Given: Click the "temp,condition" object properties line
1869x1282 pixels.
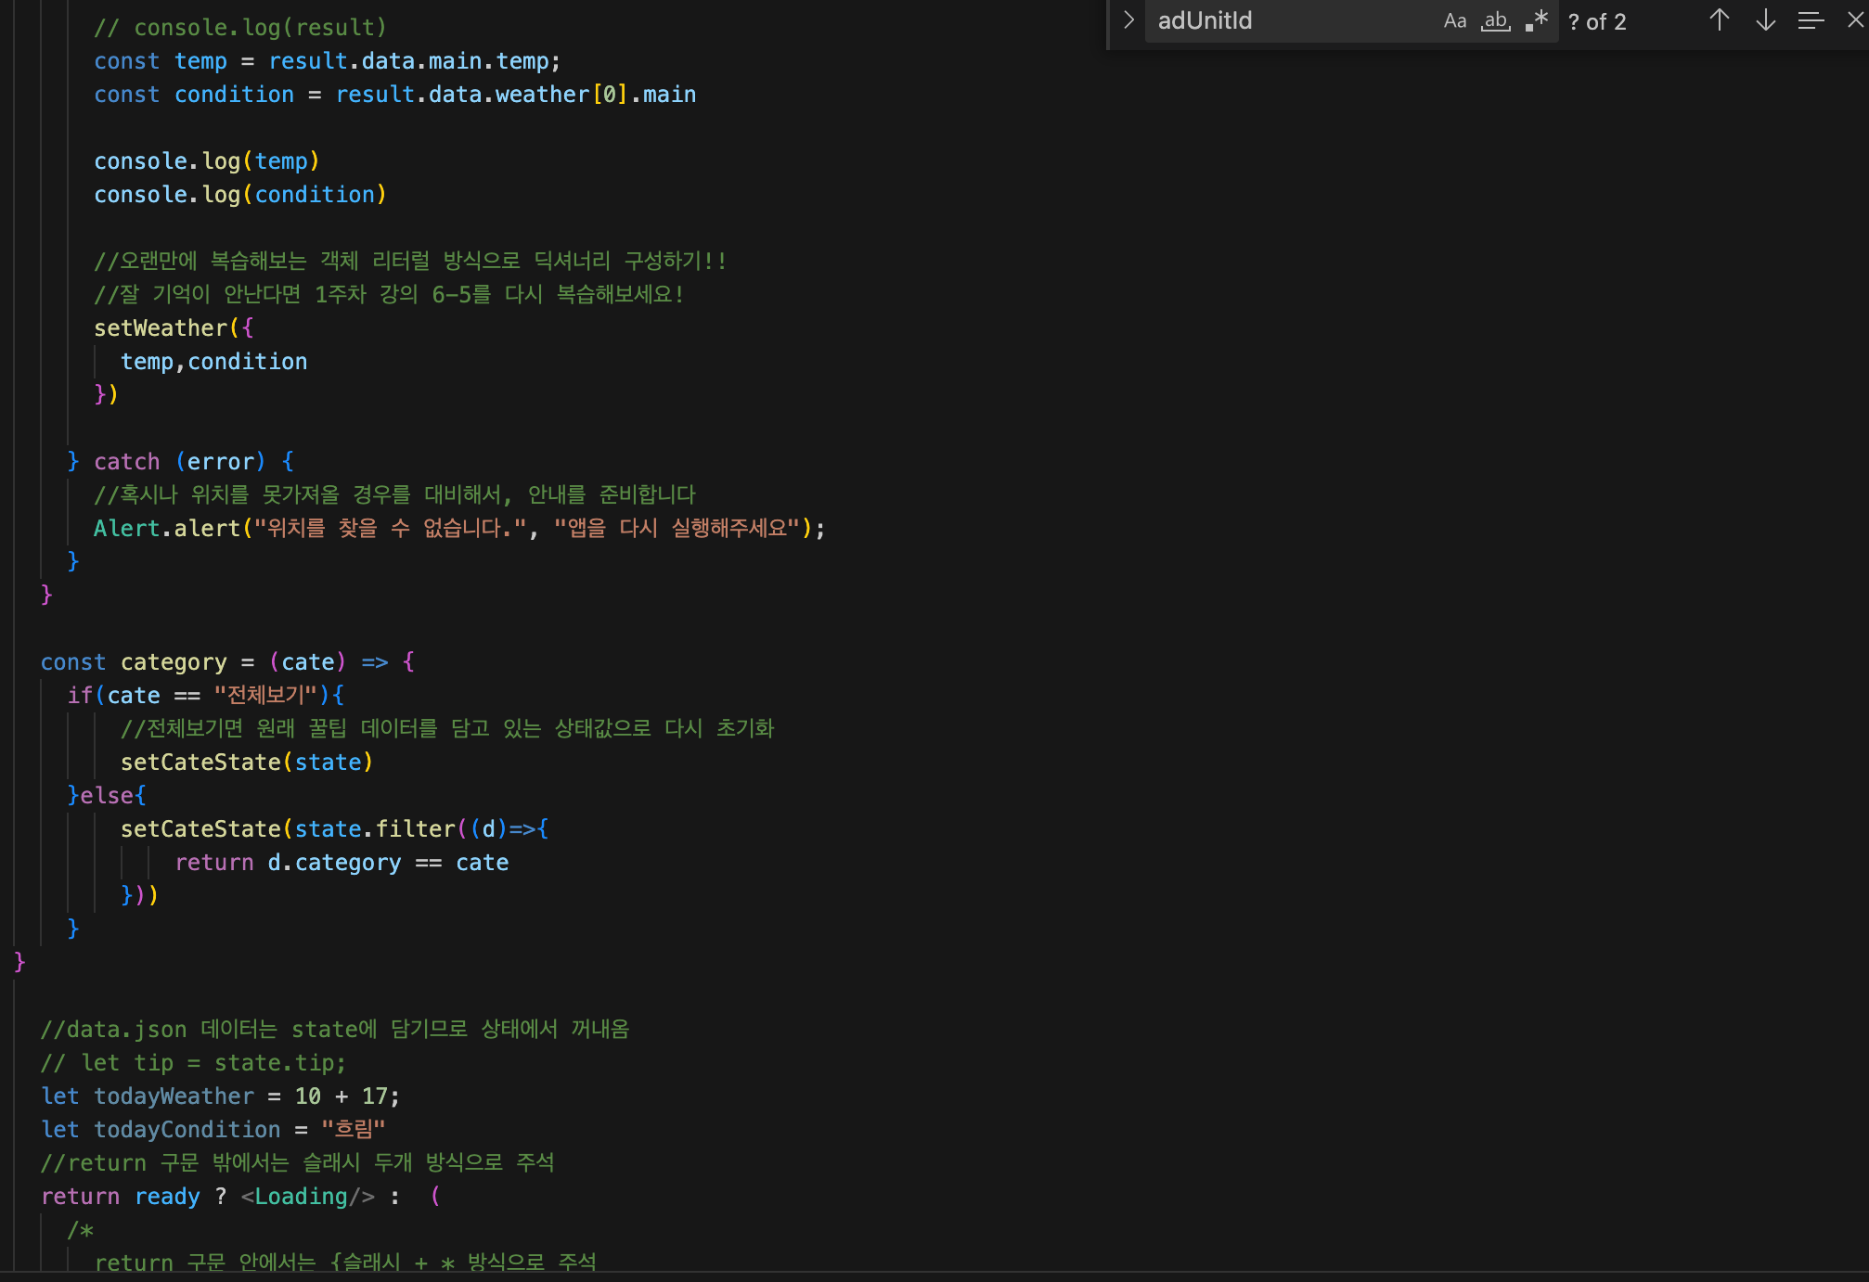Looking at the screenshot, I should [x=213, y=362].
